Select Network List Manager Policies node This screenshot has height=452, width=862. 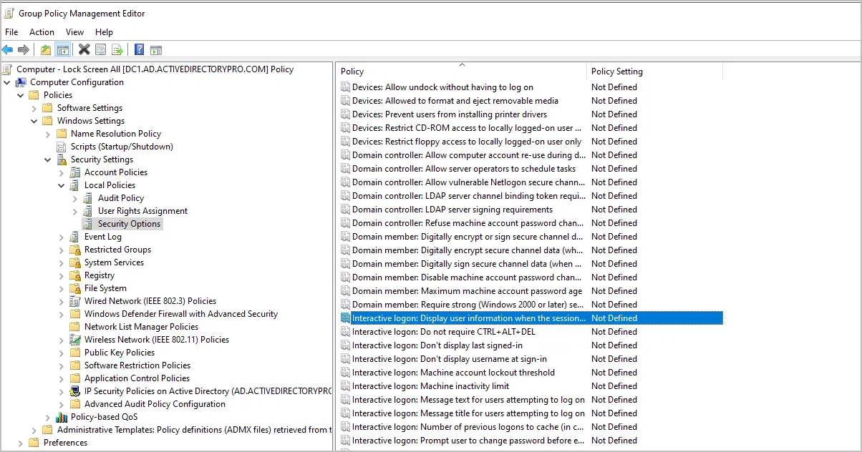click(x=141, y=327)
